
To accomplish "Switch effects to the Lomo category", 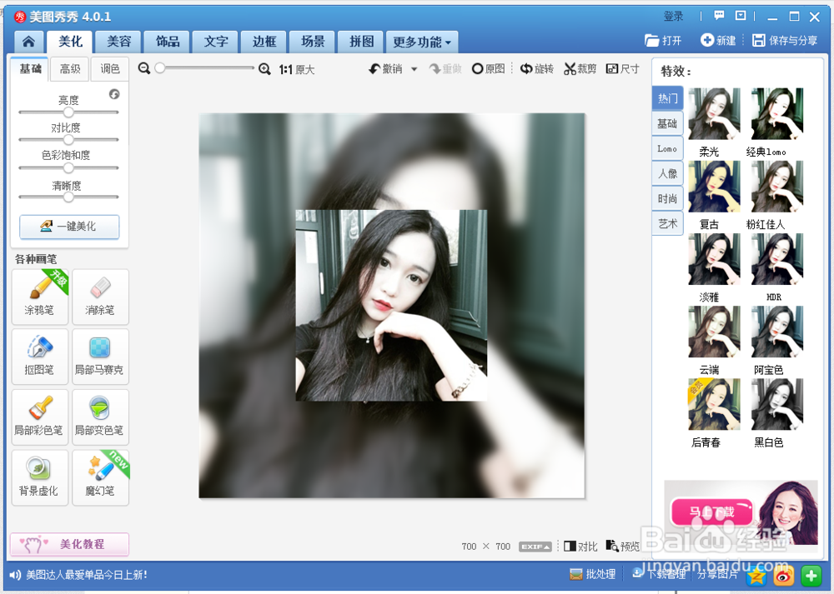I will coord(666,147).
